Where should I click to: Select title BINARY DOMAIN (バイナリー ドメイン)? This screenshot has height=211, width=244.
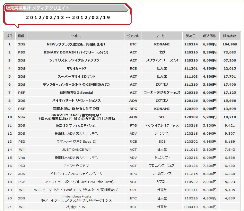(76, 52)
